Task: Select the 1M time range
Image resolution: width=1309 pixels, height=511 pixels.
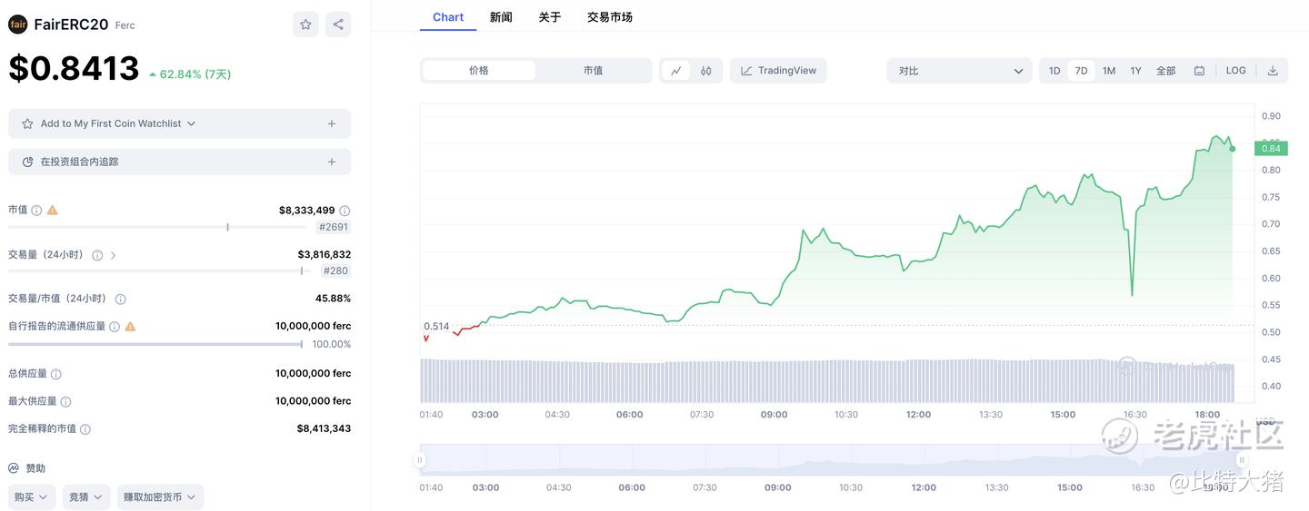Action: [1109, 71]
